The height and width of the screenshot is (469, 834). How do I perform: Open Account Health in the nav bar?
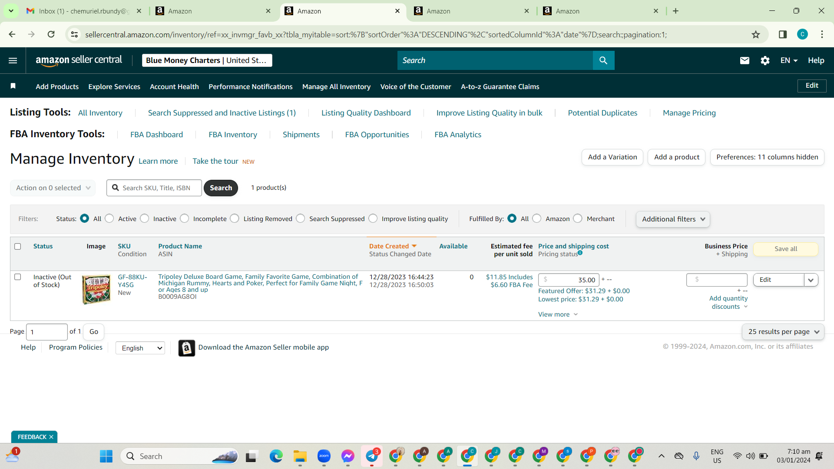174,86
